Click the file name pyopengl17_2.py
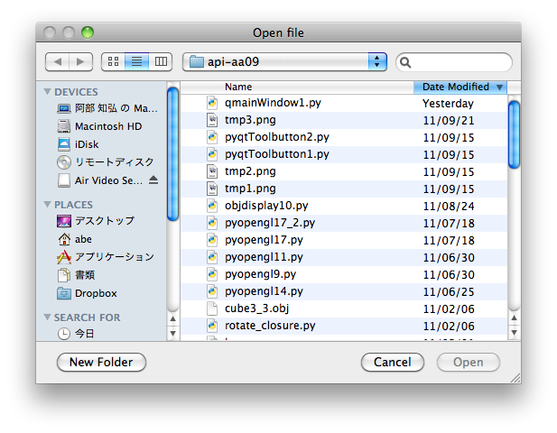The image size is (557, 433). [x=270, y=223]
